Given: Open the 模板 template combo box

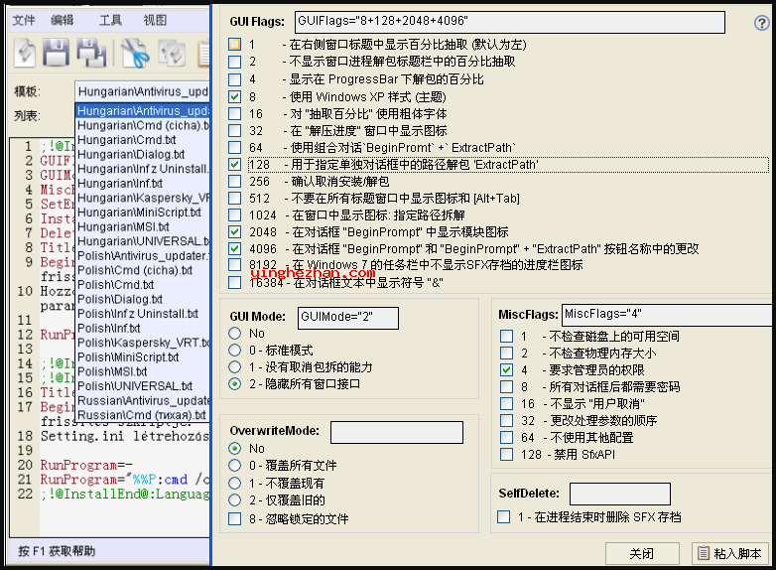Looking at the screenshot, I should click(143, 91).
